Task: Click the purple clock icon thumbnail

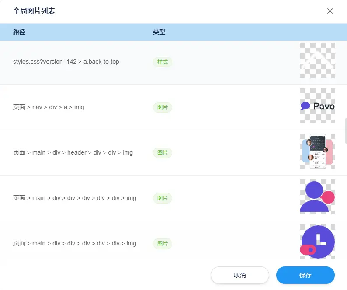Action: pos(317,242)
